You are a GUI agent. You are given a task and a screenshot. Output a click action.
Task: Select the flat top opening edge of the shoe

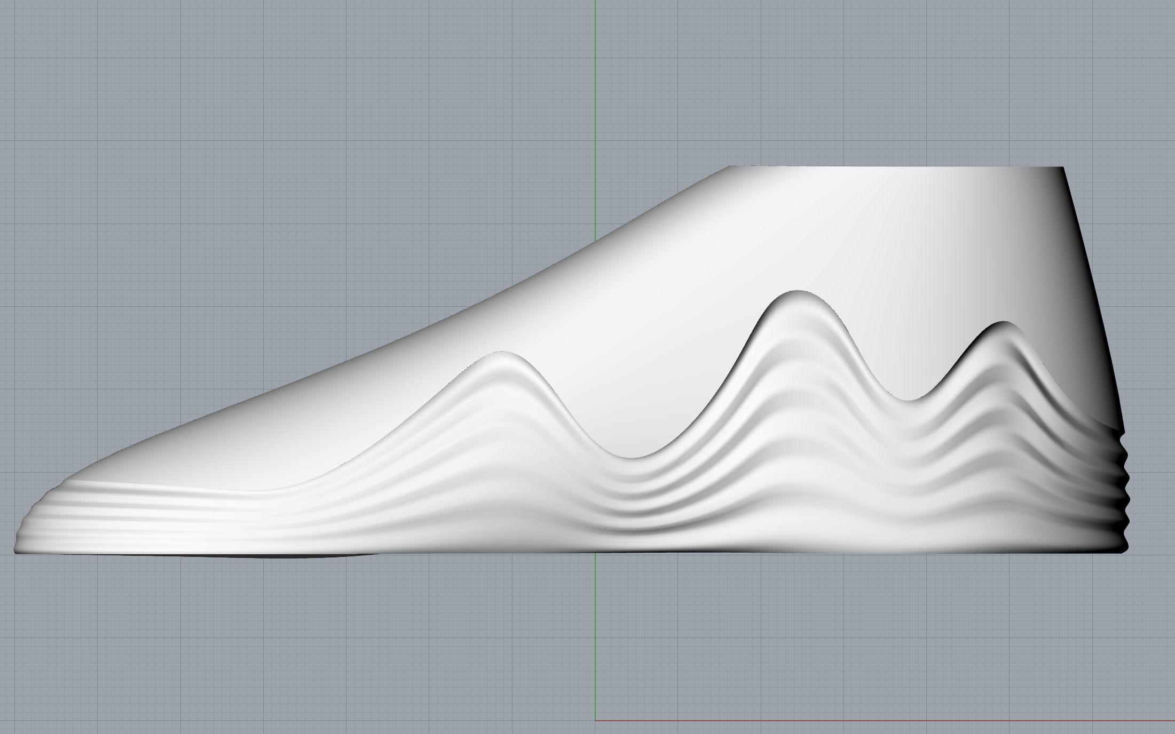[x=897, y=167]
